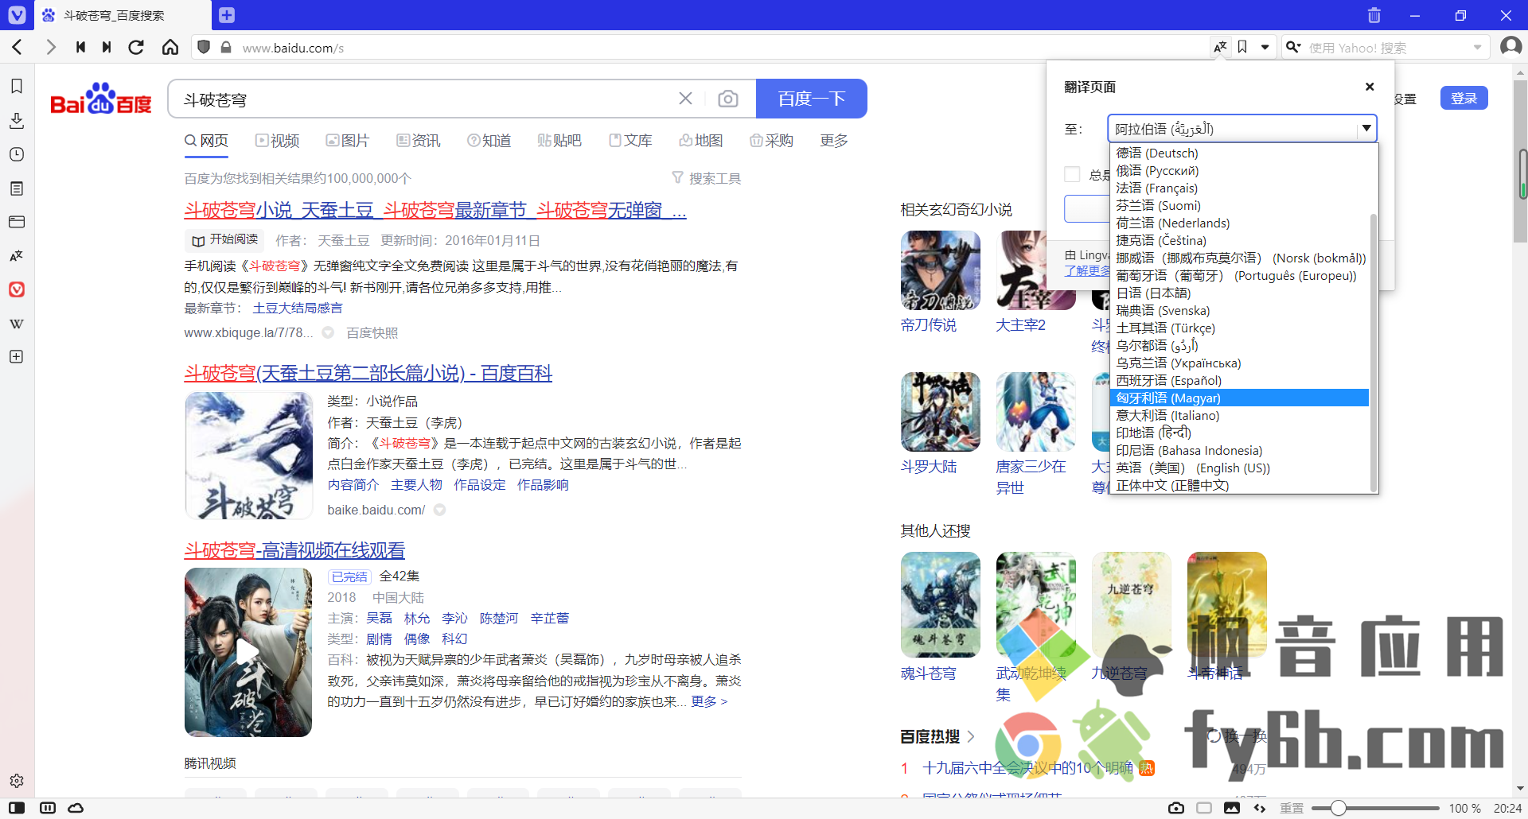
Task: Switch to the 地图 tab
Action: [701, 141]
